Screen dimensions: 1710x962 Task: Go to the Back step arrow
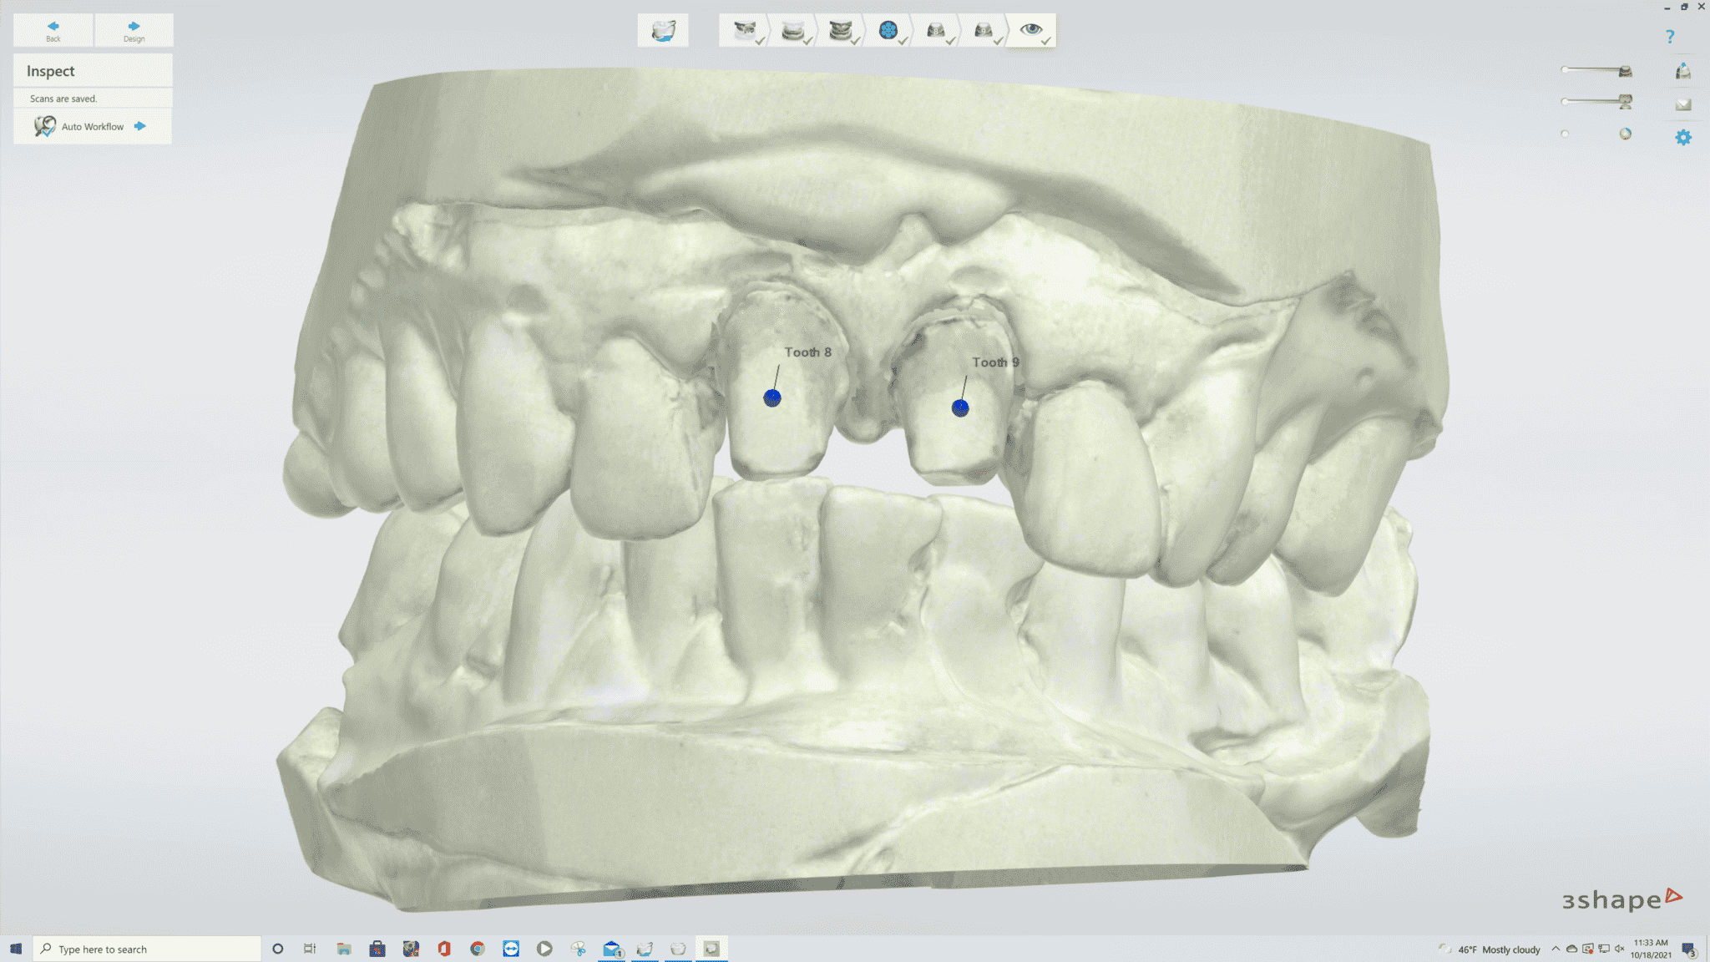[x=53, y=30]
